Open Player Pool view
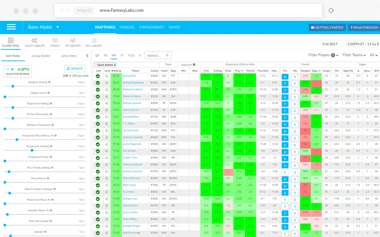The height and width of the screenshot is (237, 380). (11, 42)
